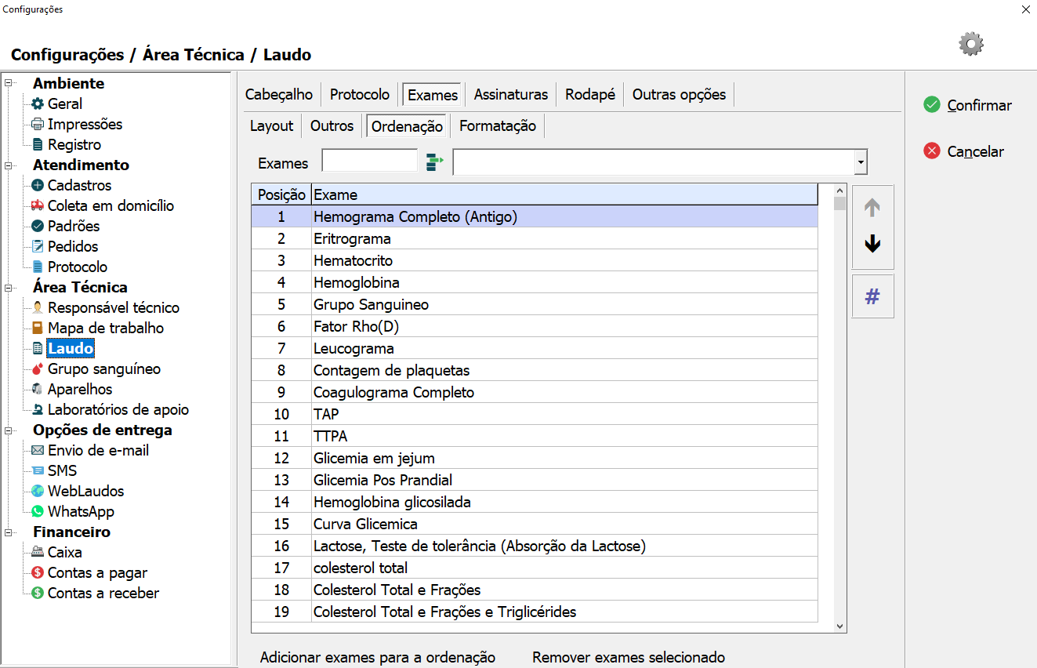1037x668 pixels.
Task: Click the Grupo sanguíneo blood drop icon
Action: pyautogui.click(x=38, y=368)
